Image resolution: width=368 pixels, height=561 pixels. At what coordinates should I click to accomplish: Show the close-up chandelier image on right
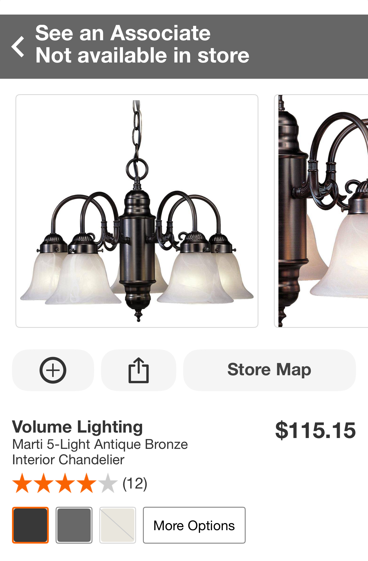click(321, 211)
